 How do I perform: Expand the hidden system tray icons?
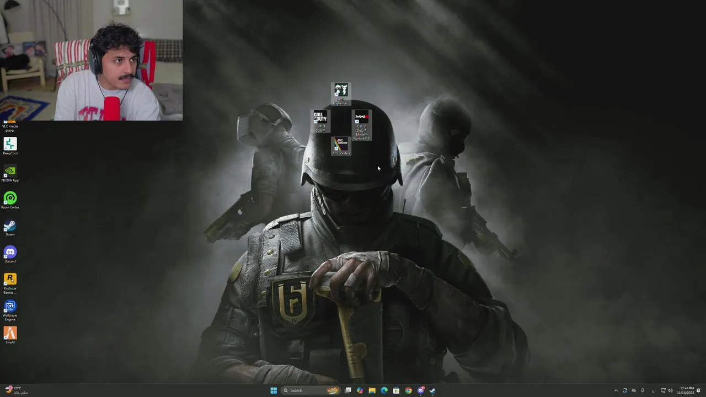click(x=616, y=390)
